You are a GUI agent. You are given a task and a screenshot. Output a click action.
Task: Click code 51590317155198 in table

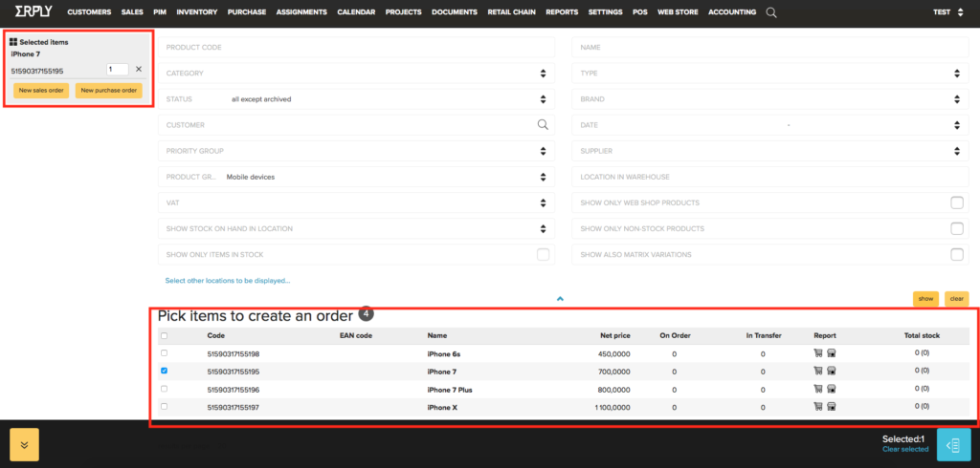(x=234, y=353)
